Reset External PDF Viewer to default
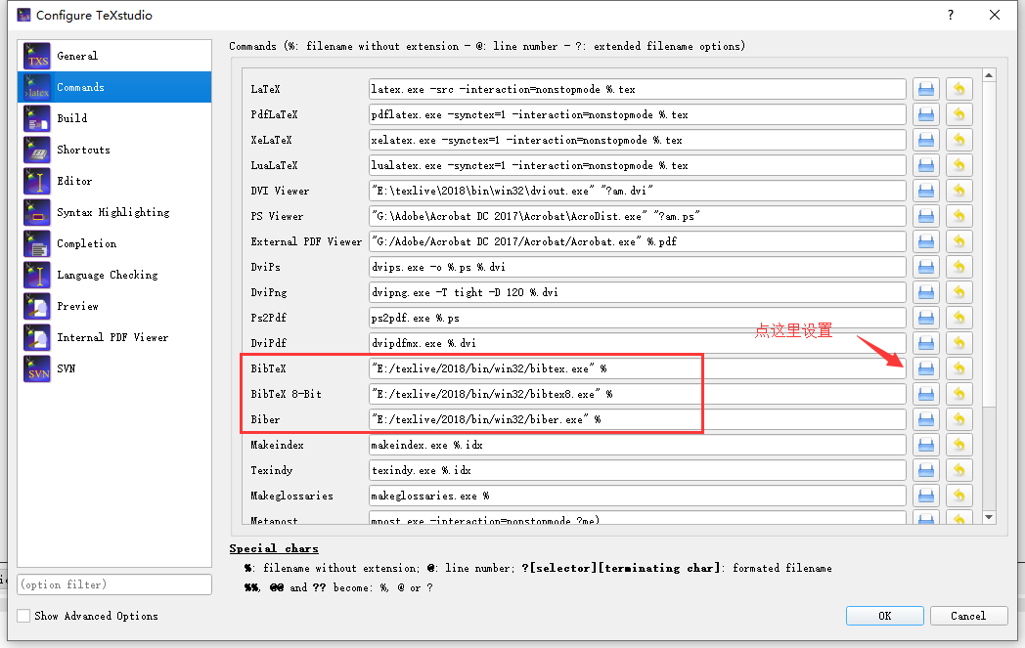 coord(958,241)
